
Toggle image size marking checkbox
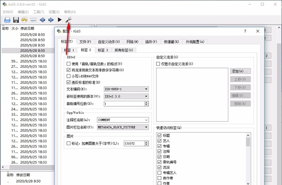69,143
